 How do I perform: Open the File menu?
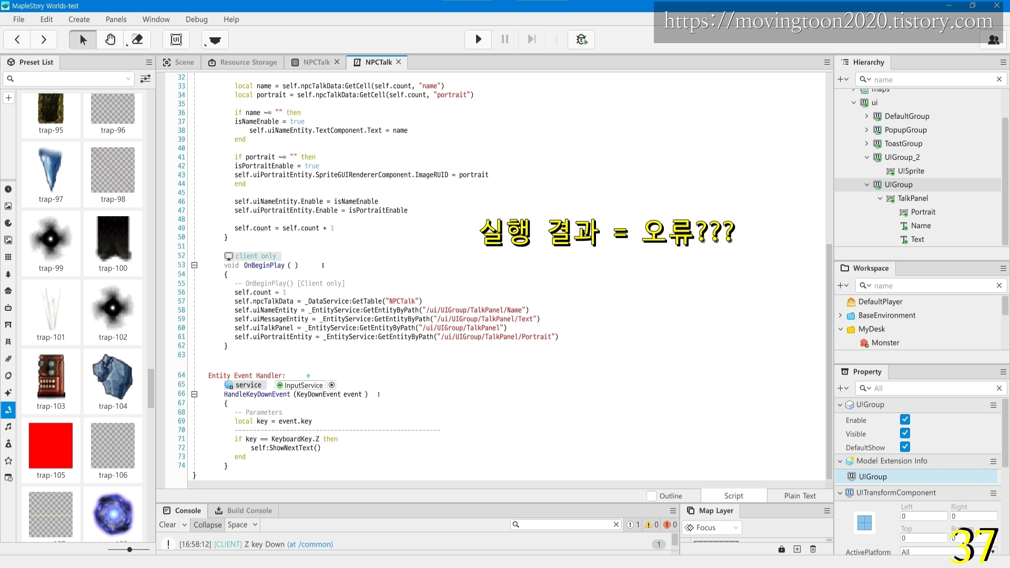pos(18,19)
